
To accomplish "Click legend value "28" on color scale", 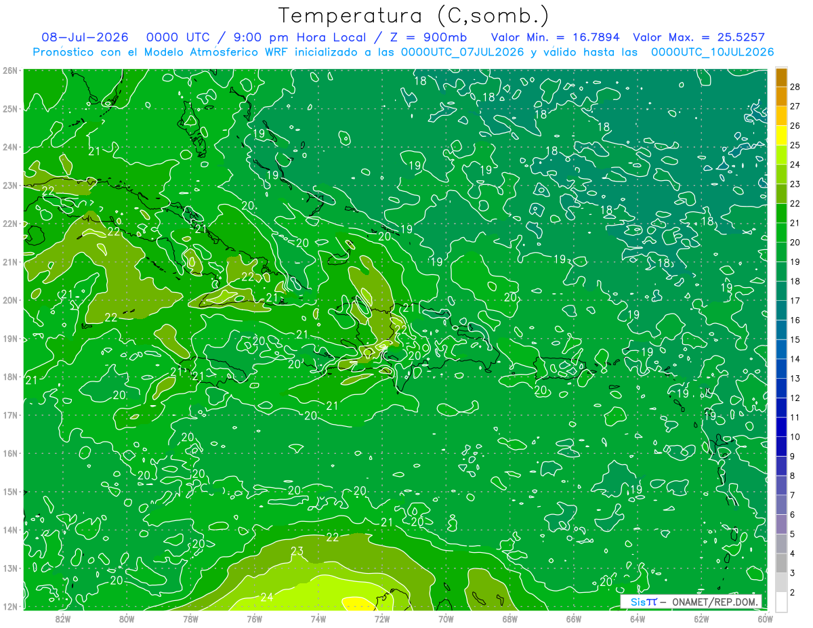I will click(795, 87).
